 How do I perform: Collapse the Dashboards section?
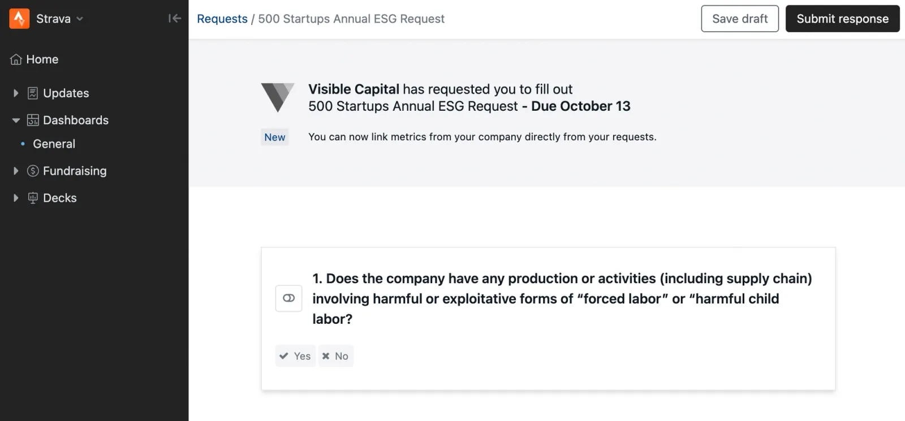(15, 120)
